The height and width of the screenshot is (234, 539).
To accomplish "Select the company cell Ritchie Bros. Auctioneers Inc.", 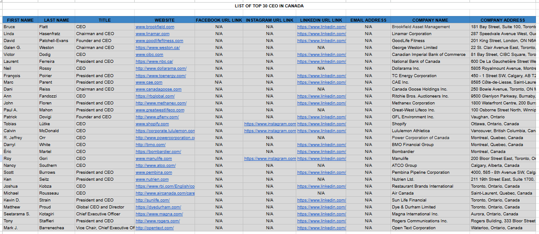I will point(430,96).
